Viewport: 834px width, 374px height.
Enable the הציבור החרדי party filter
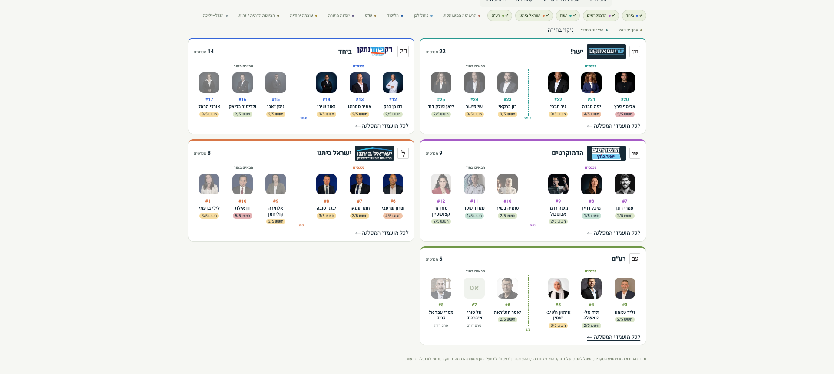[x=594, y=30]
